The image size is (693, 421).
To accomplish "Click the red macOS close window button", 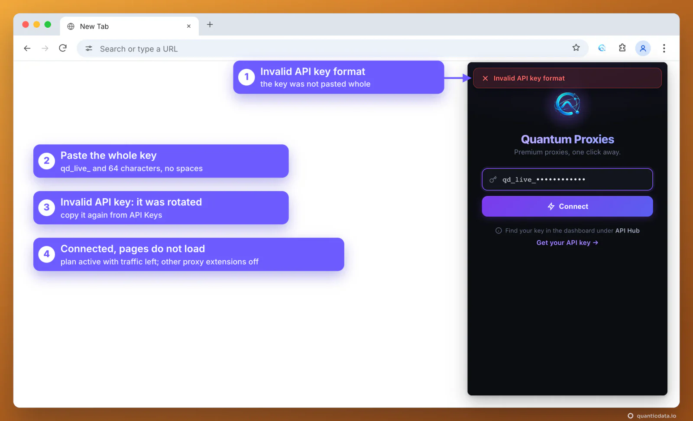I will point(26,25).
